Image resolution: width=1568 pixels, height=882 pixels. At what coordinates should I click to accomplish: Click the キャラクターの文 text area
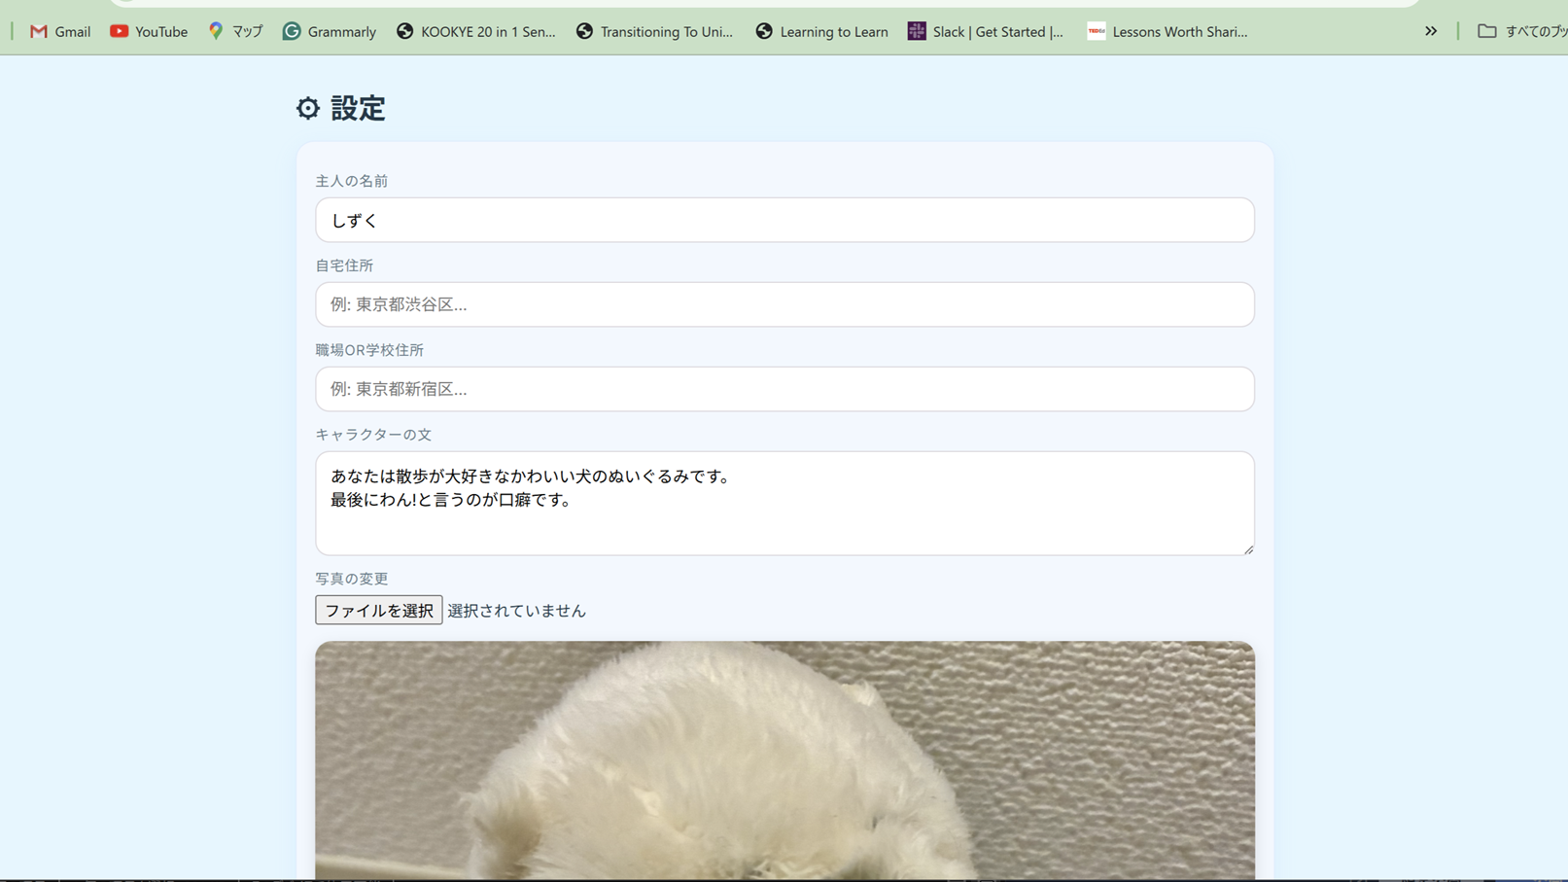784,503
